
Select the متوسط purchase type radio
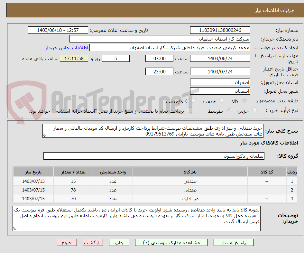coord(229,110)
